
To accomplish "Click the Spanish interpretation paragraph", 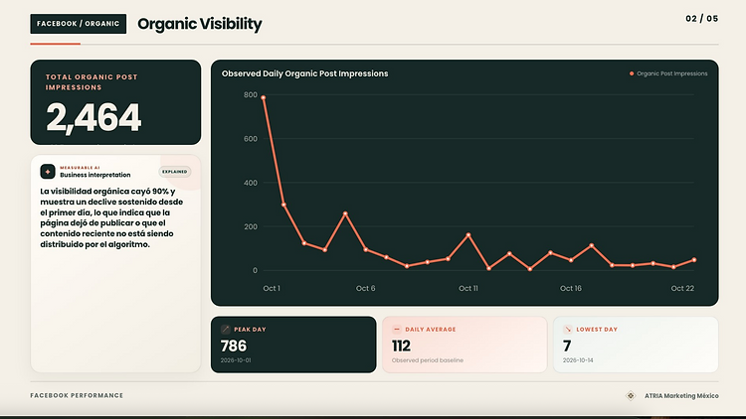I will coord(111,218).
